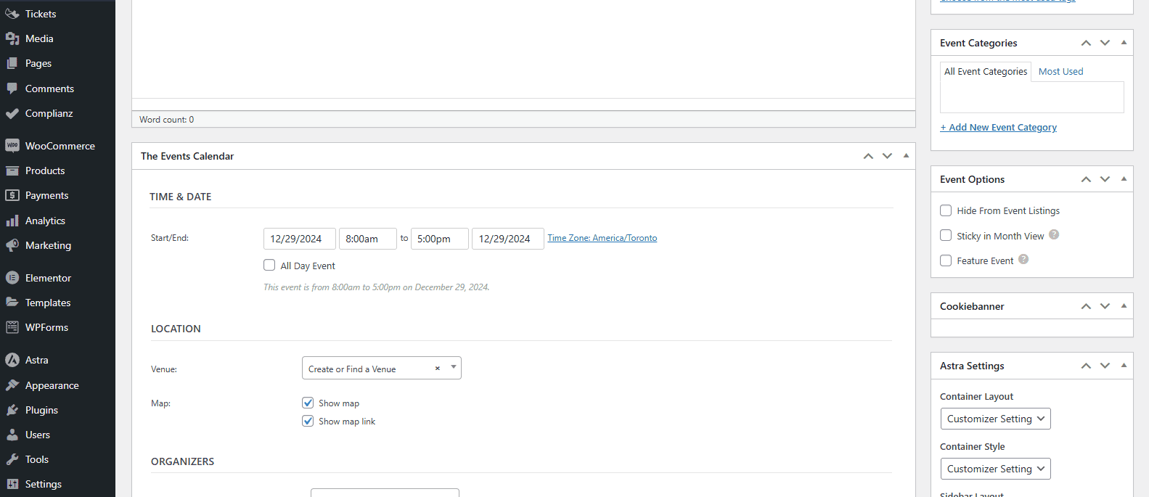This screenshot has height=497, width=1149.
Task: Click help icon beside Sticky in Month View
Action: [1054, 234]
